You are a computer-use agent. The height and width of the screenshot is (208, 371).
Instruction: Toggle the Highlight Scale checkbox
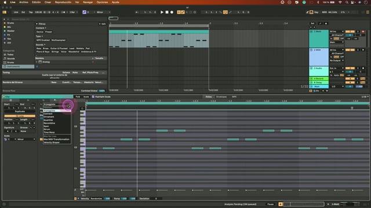[93, 96]
